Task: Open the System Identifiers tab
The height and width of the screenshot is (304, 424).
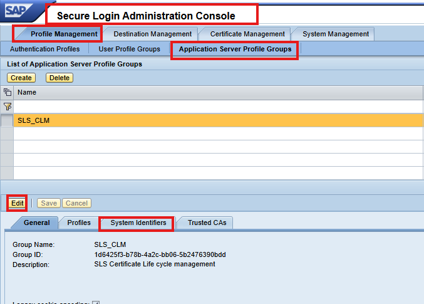Action: (138, 223)
